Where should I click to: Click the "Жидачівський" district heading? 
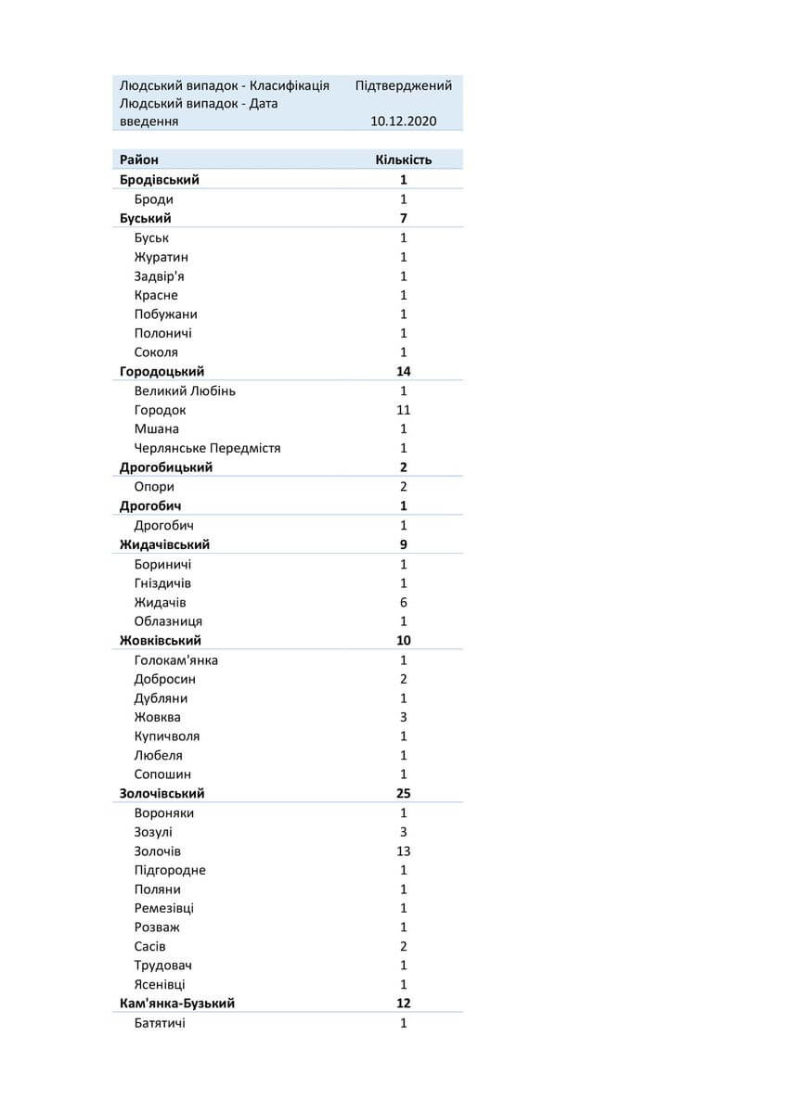pyautogui.click(x=164, y=544)
